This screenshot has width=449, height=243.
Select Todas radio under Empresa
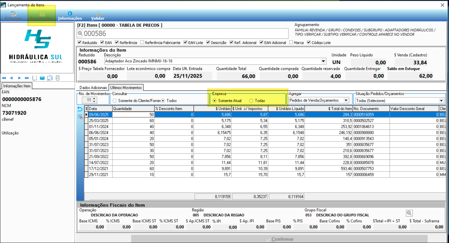point(251,101)
